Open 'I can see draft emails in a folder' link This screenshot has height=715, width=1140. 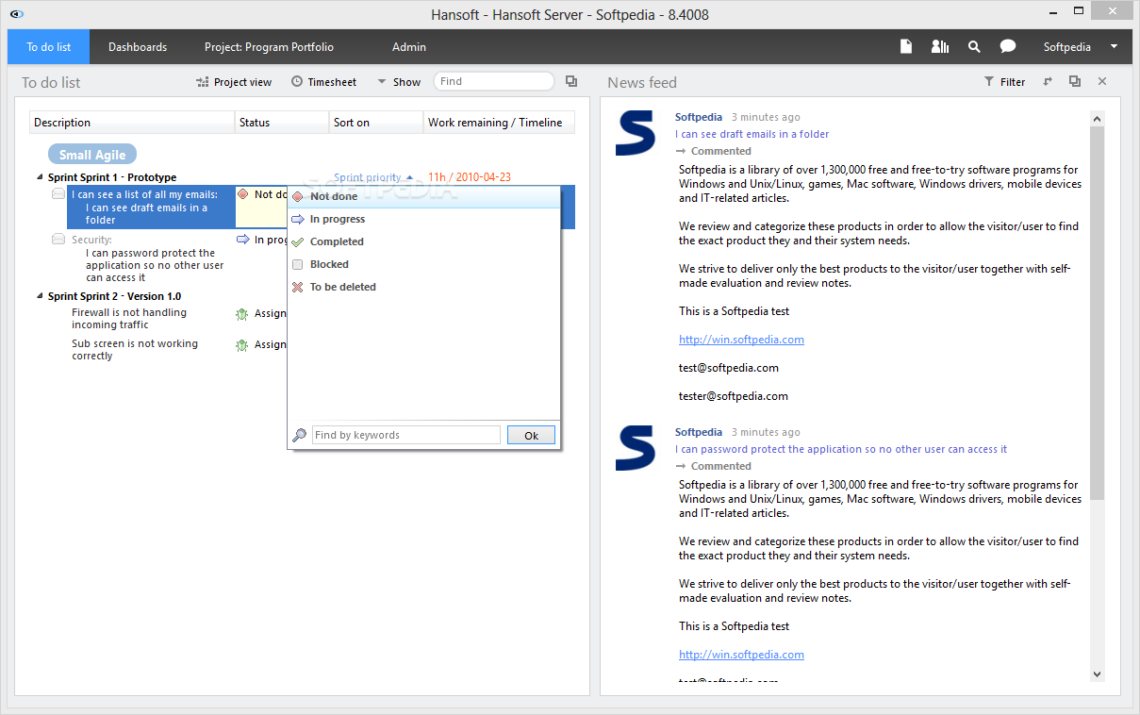pos(752,134)
